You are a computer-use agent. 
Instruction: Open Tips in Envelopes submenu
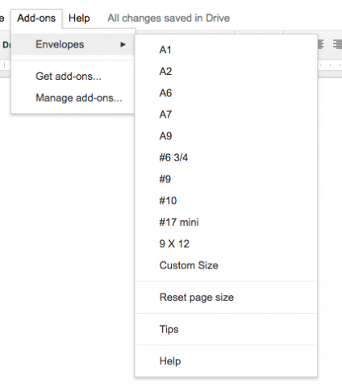click(226, 329)
